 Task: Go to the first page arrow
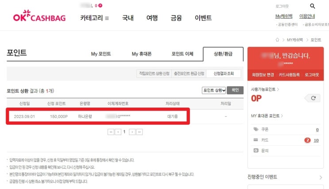pyautogui.click(x=111, y=132)
